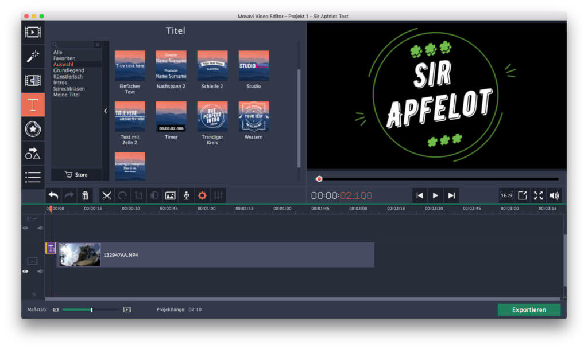The height and width of the screenshot is (349, 588).
Task: Open the microphone audio recording tool
Action: (x=186, y=195)
